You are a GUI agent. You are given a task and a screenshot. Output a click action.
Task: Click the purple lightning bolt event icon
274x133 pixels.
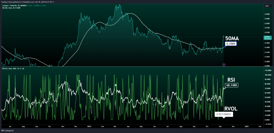click(224, 65)
